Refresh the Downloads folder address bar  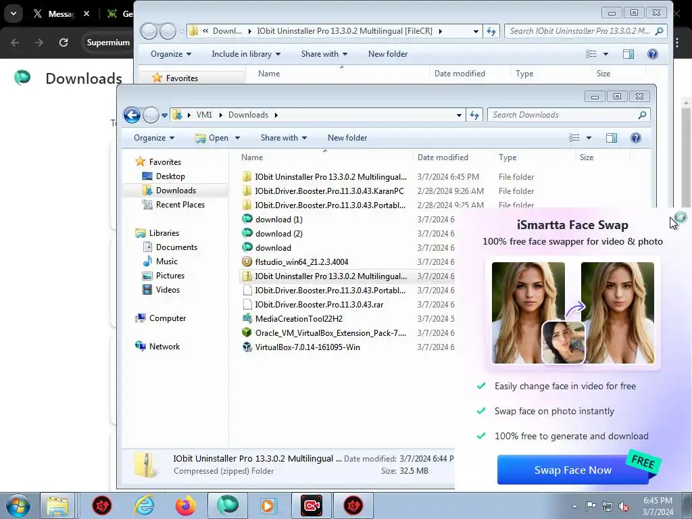(x=474, y=115)
